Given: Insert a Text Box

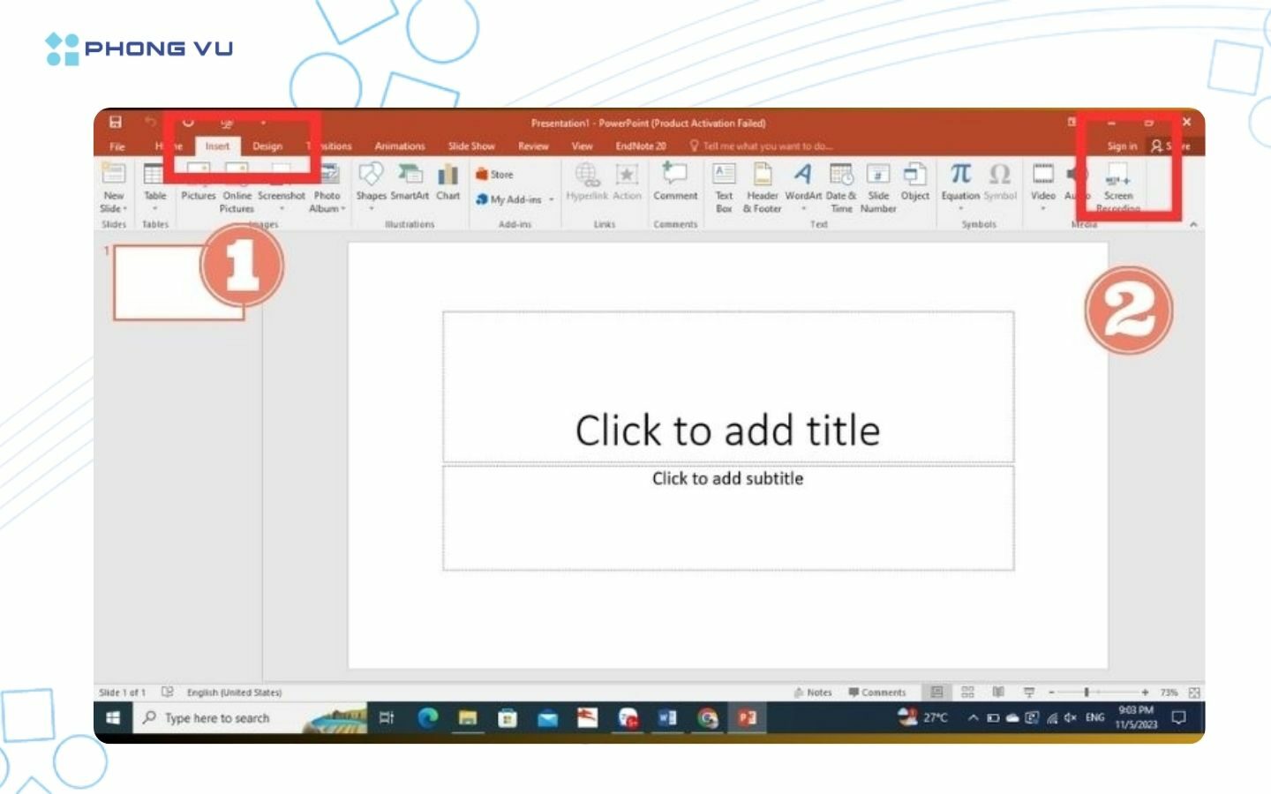Looking at the screenshot, I should coord(724,188).
